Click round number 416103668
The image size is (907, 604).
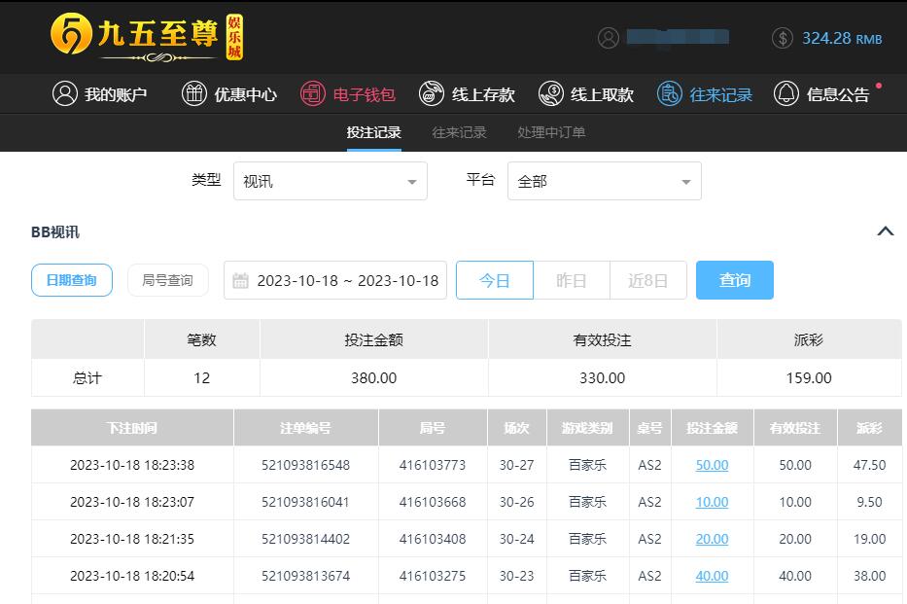point(433,502)
